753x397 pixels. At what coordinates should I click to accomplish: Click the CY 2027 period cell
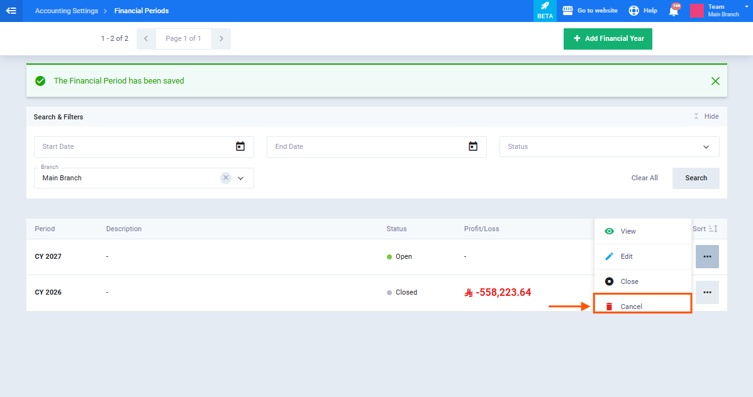48,256
